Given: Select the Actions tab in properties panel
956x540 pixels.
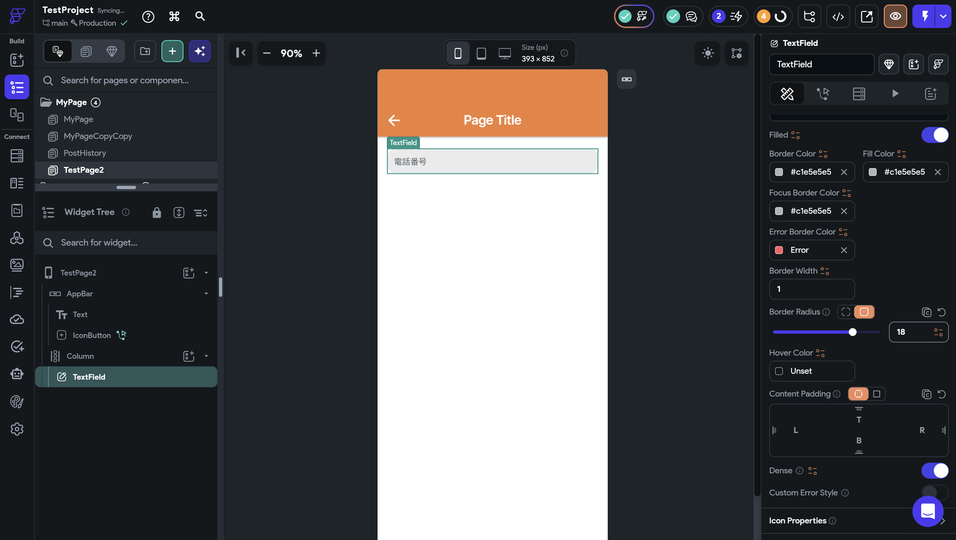Looking at the screenshot, I should (823, 94).
